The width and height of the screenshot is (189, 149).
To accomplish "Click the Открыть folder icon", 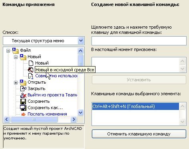I will pos(23,82).
